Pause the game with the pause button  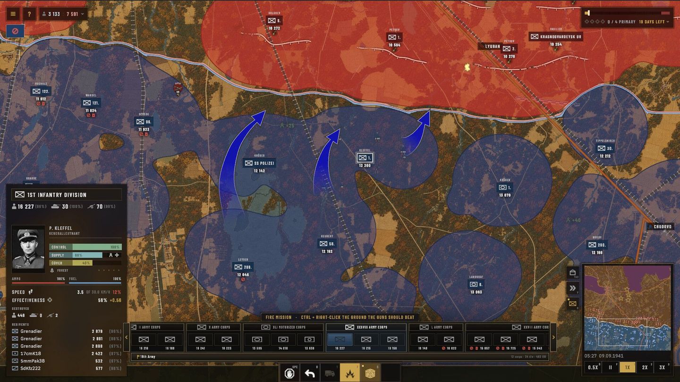[610, 367]
